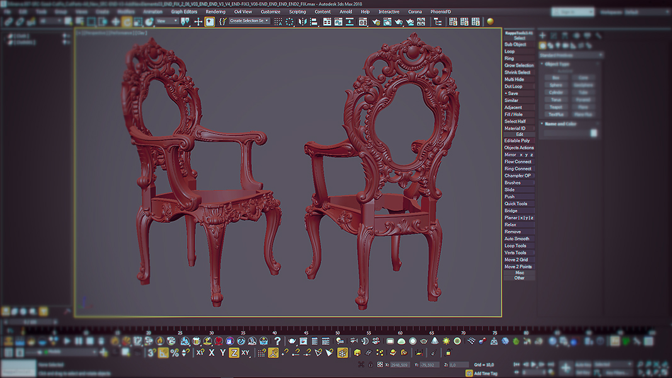The image size is (672, 378).
Task: Open the Graph Editors menu
Action: tap(184, 11)
